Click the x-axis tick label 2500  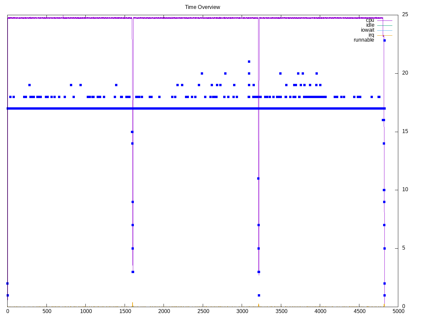pyautogui.click(x=203, y=311)
